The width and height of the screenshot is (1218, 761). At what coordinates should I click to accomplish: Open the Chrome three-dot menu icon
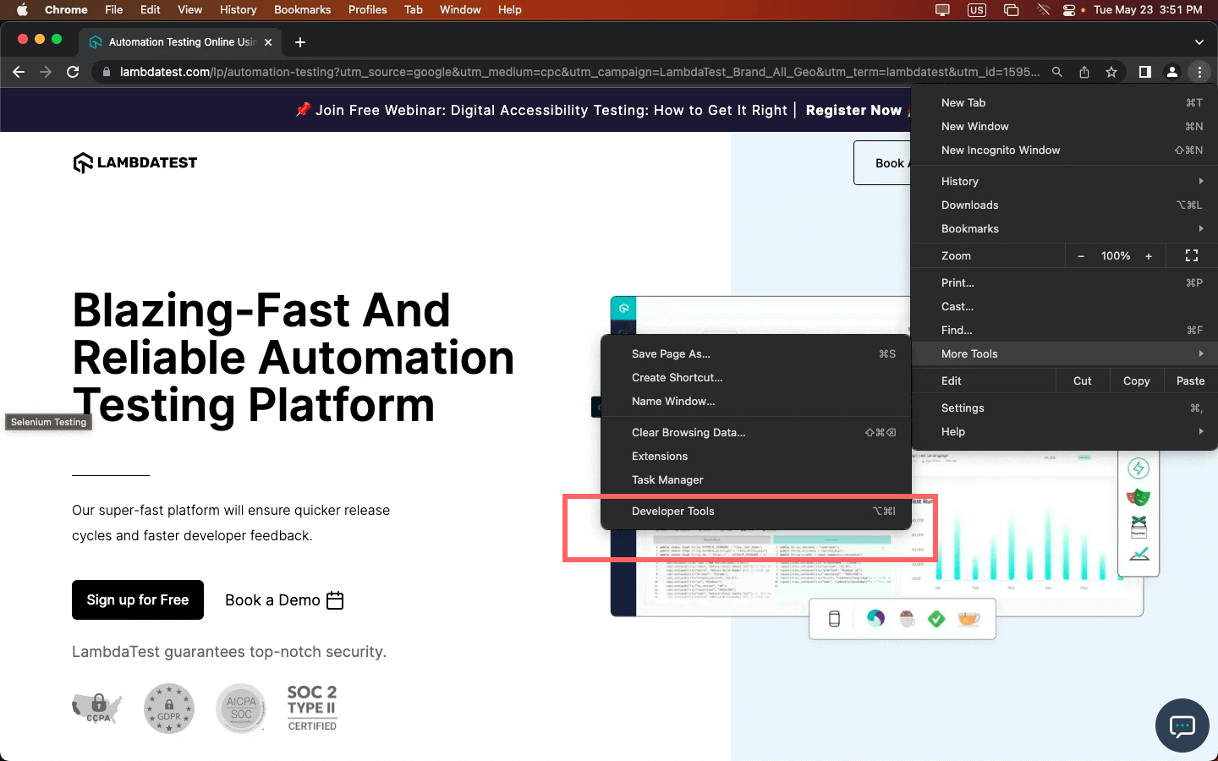(x=1199, y=72)
